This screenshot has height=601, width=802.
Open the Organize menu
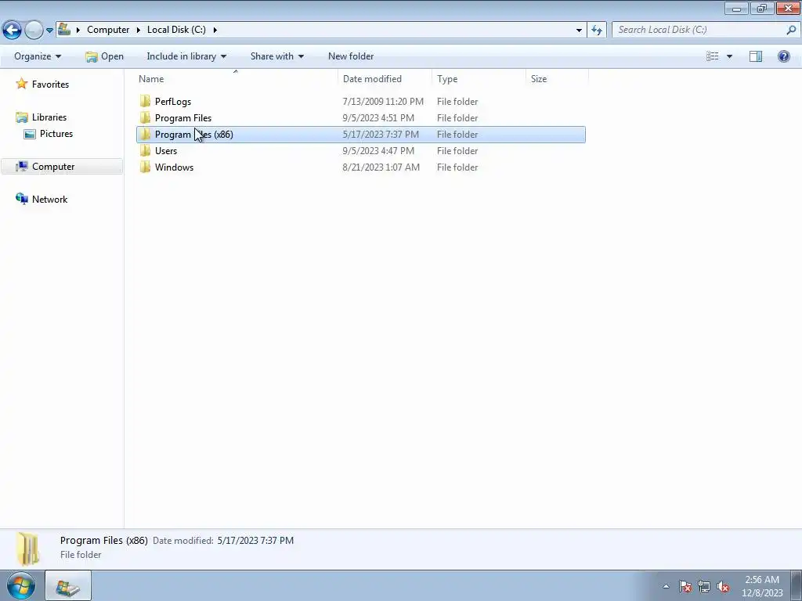coord(38,56)
